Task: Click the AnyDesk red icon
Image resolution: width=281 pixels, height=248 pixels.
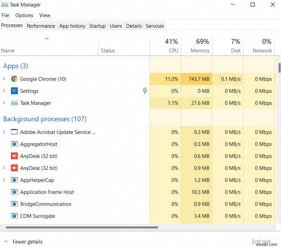Action: point(14,156)
